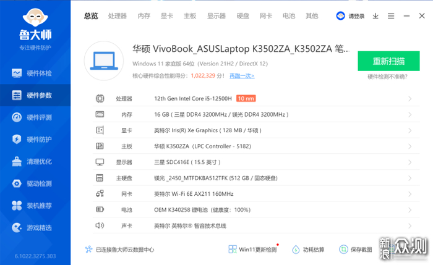The image size is (433, 265).
Task: Click the 10 nm process badge
Action: pyautogui.click(x=246, y=98)
